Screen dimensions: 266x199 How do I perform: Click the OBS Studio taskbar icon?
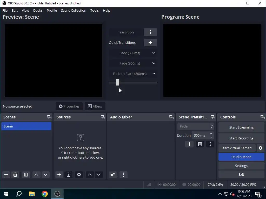pyautogui.click(x=57, y=194)
